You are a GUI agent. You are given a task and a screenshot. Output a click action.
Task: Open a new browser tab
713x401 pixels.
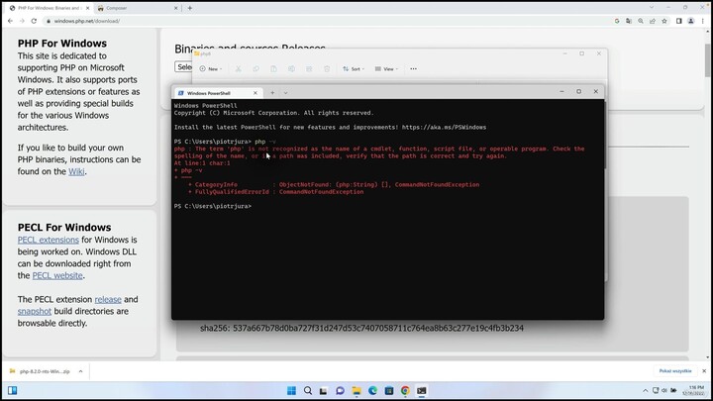[x=189, y=7]
